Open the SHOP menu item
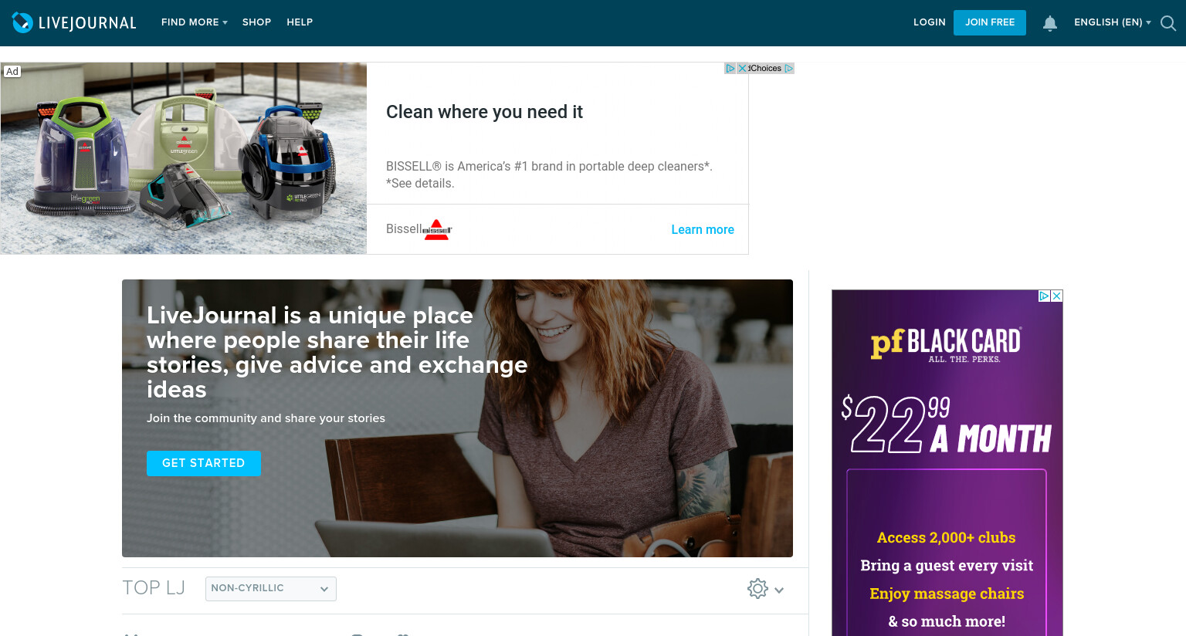This screenshot has width=1186, height=636. pos(256,22)
